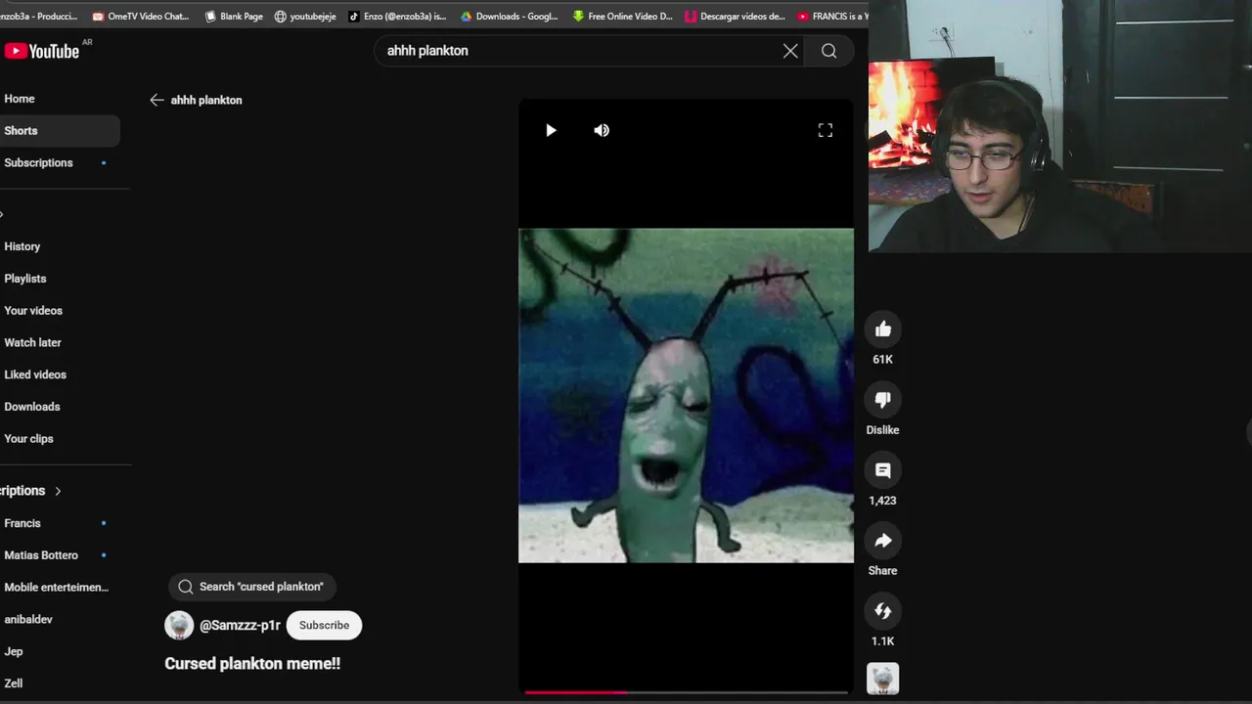Mute the Shorts video volume
1252x704 pixels.
[602, 130]
